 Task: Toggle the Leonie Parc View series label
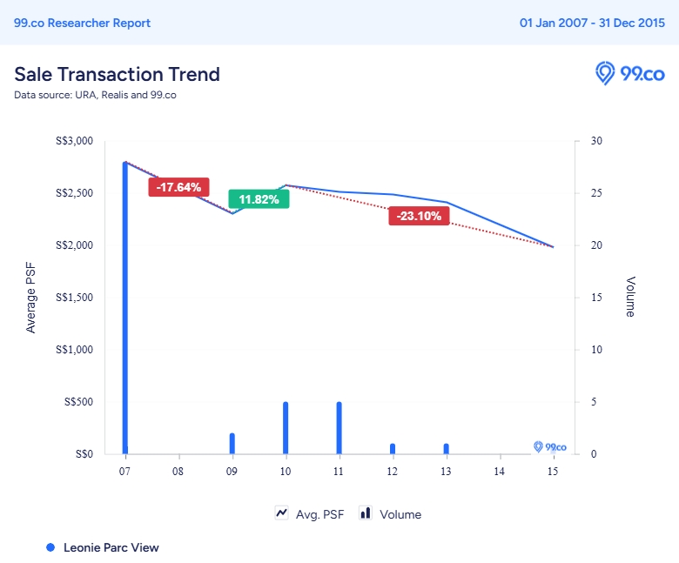(111, 547)
